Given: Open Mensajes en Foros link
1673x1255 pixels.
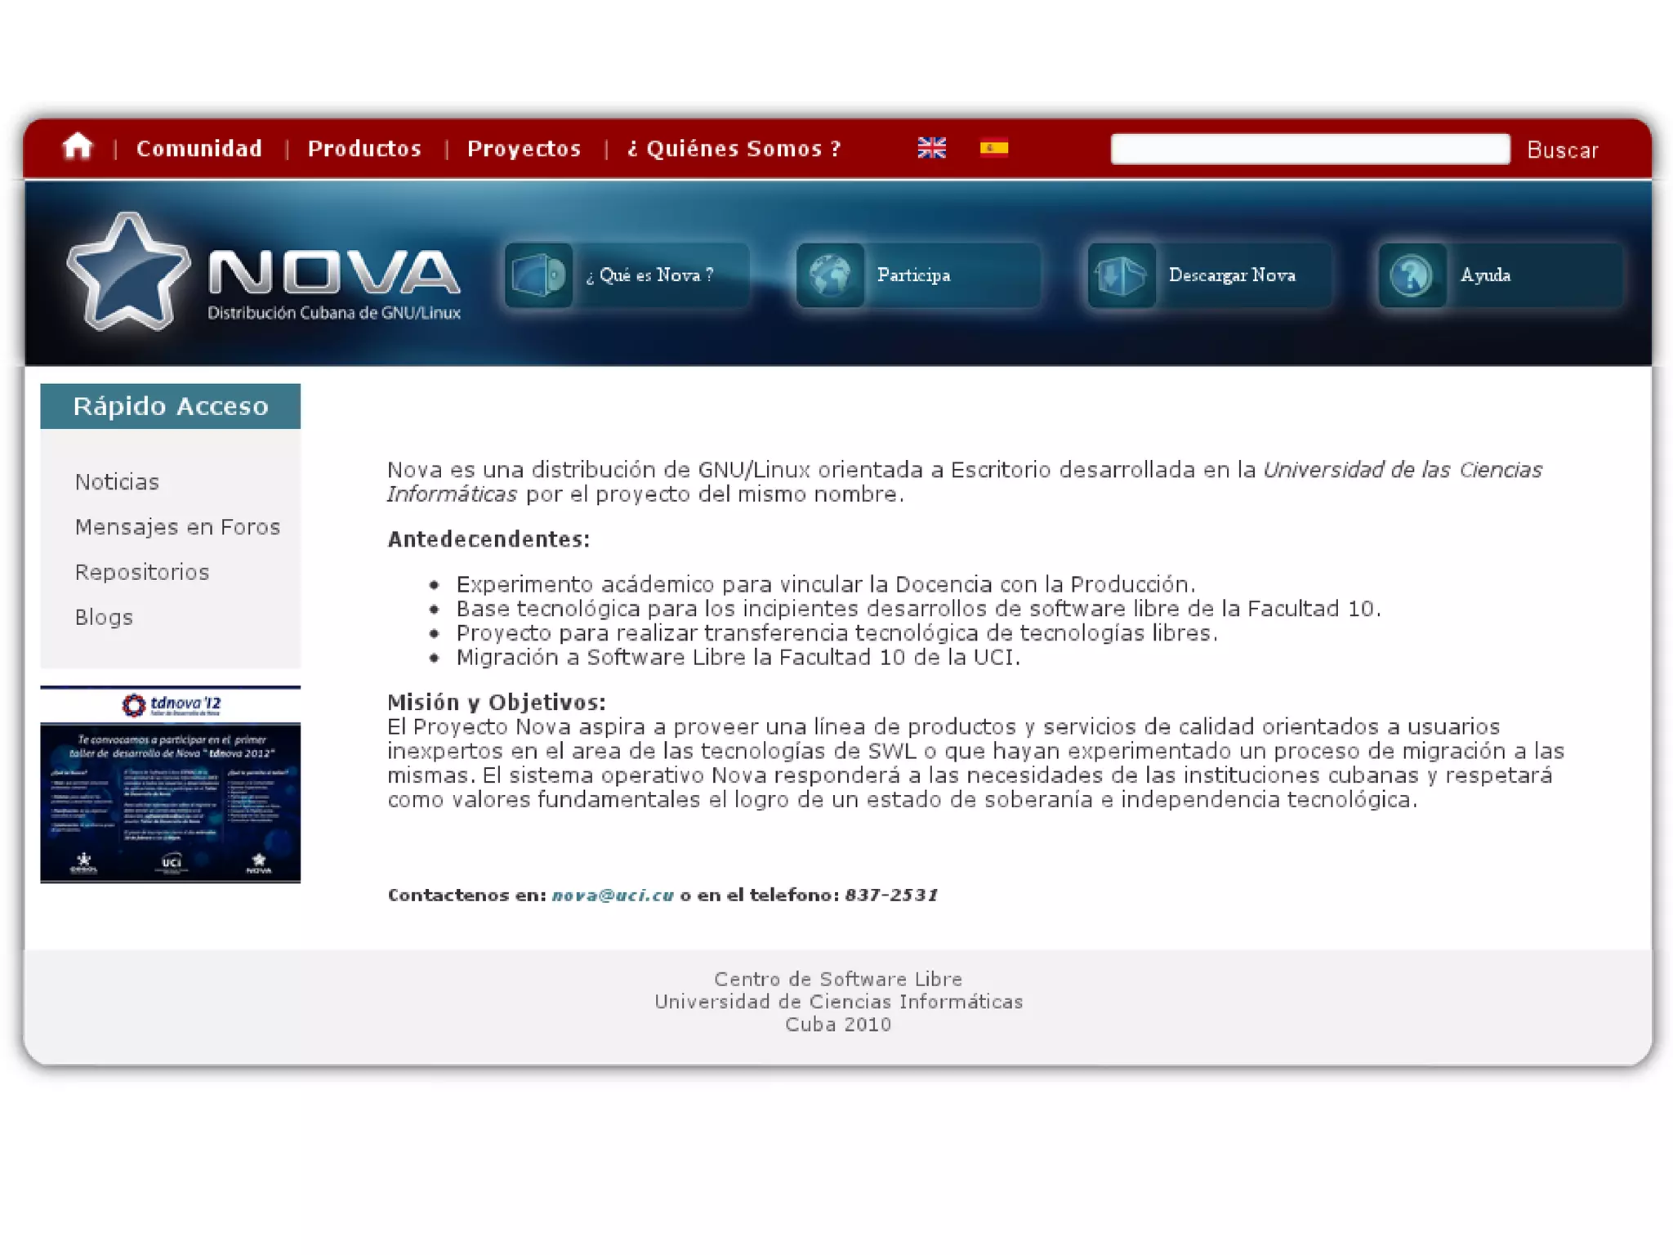Looking at the screenshot, I should click(x=177, y=527).
